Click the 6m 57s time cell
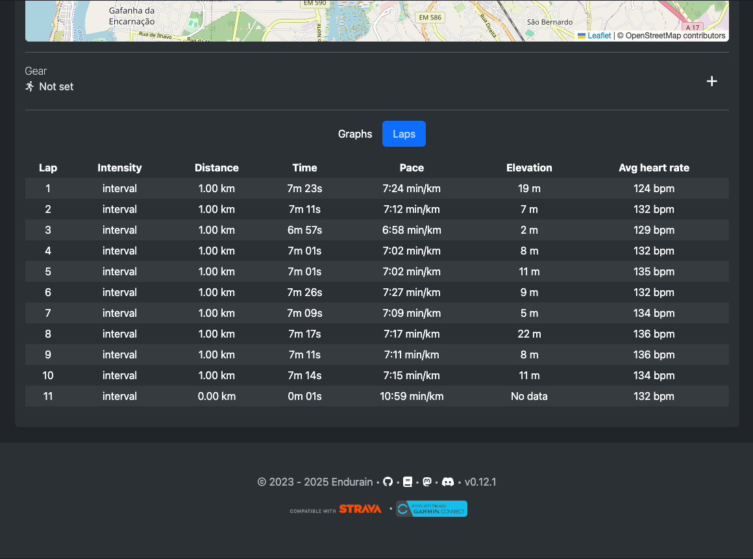Image resolution: width=753 pixels, height=559 pixels. [304, 230]
